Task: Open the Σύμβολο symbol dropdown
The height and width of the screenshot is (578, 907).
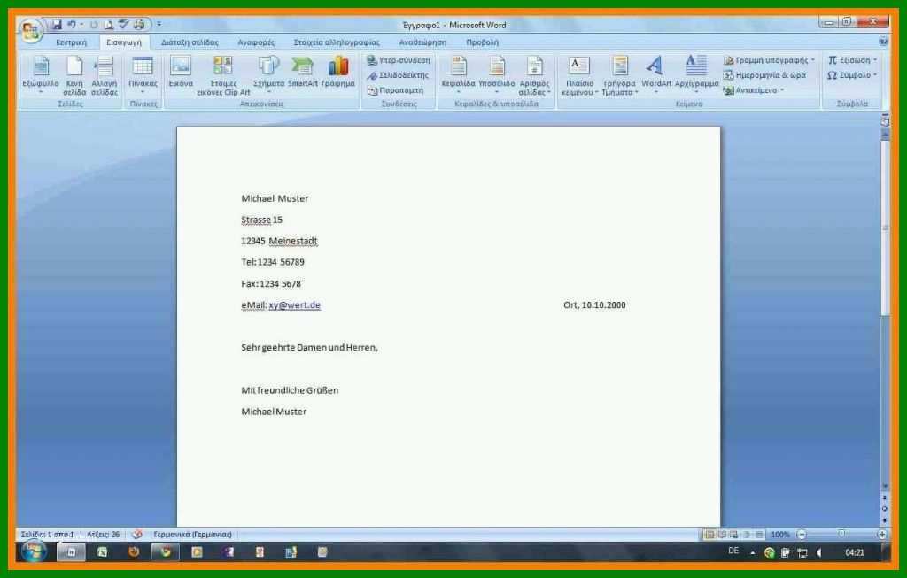Action: point(851,75)
